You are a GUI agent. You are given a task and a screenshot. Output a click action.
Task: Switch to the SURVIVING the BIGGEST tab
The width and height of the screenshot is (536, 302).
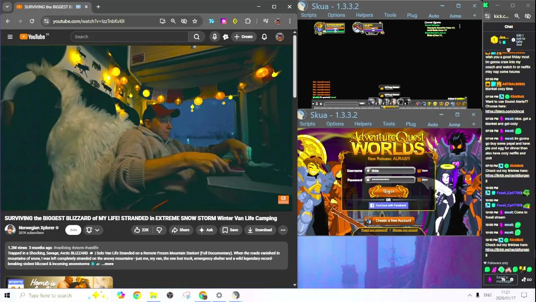pos(52,7)
